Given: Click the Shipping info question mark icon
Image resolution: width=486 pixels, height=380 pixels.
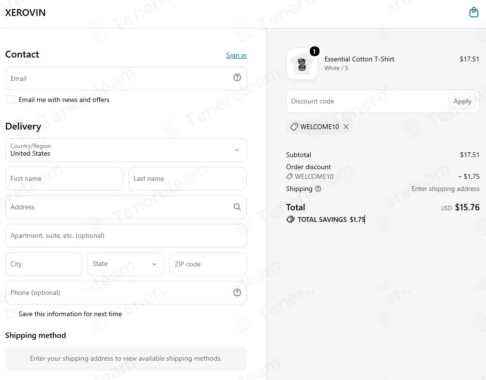Looking at the screenshot, I should point(318,189).
